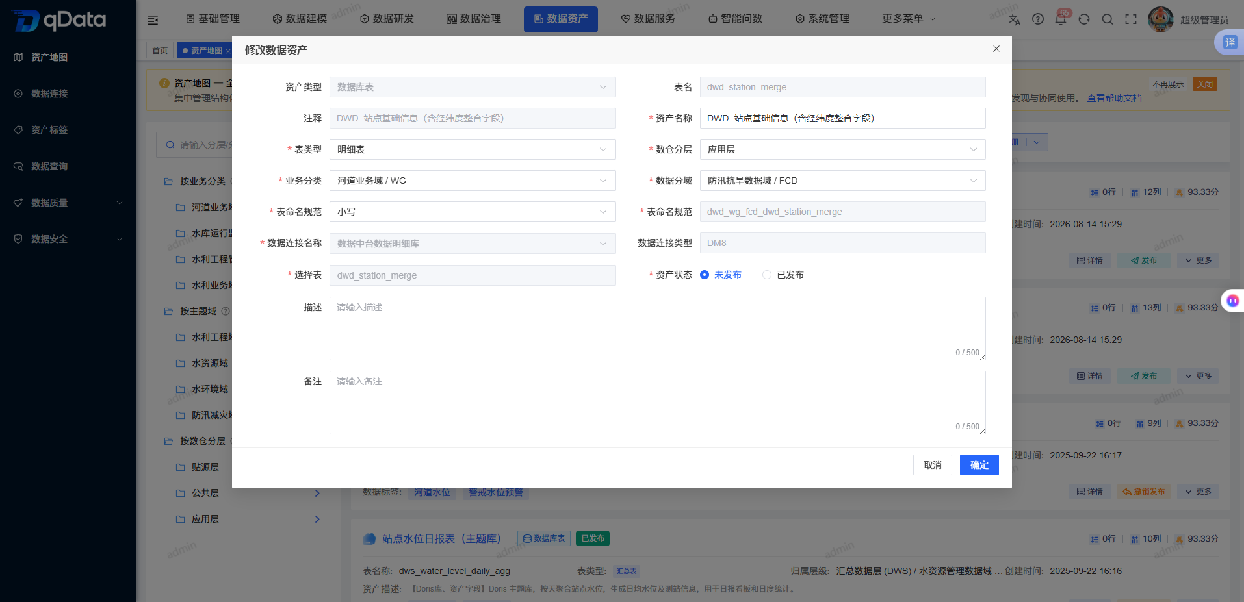Click into the 资产名称 input field
1244x602 pixels.
pyautogui.click(x=843, y=118)
